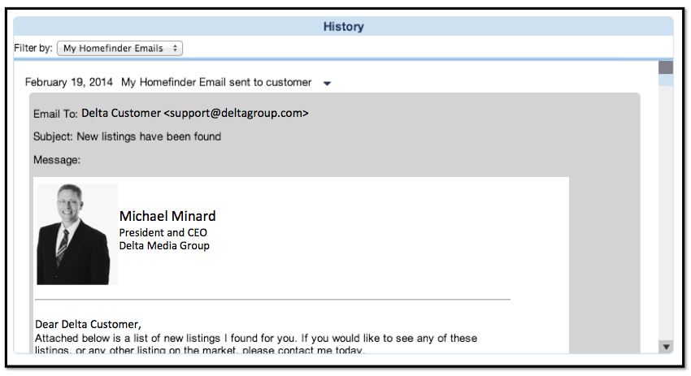Click the support@deltagroup.com email address
This screenshot has width=691, height=376.
237,113
